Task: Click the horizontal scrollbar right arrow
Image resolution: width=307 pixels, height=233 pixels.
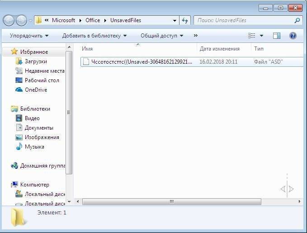Action: (299, 201)
